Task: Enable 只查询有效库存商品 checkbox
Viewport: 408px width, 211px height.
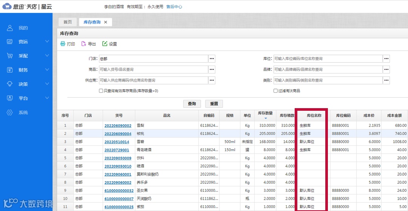Action: (101, 91)
